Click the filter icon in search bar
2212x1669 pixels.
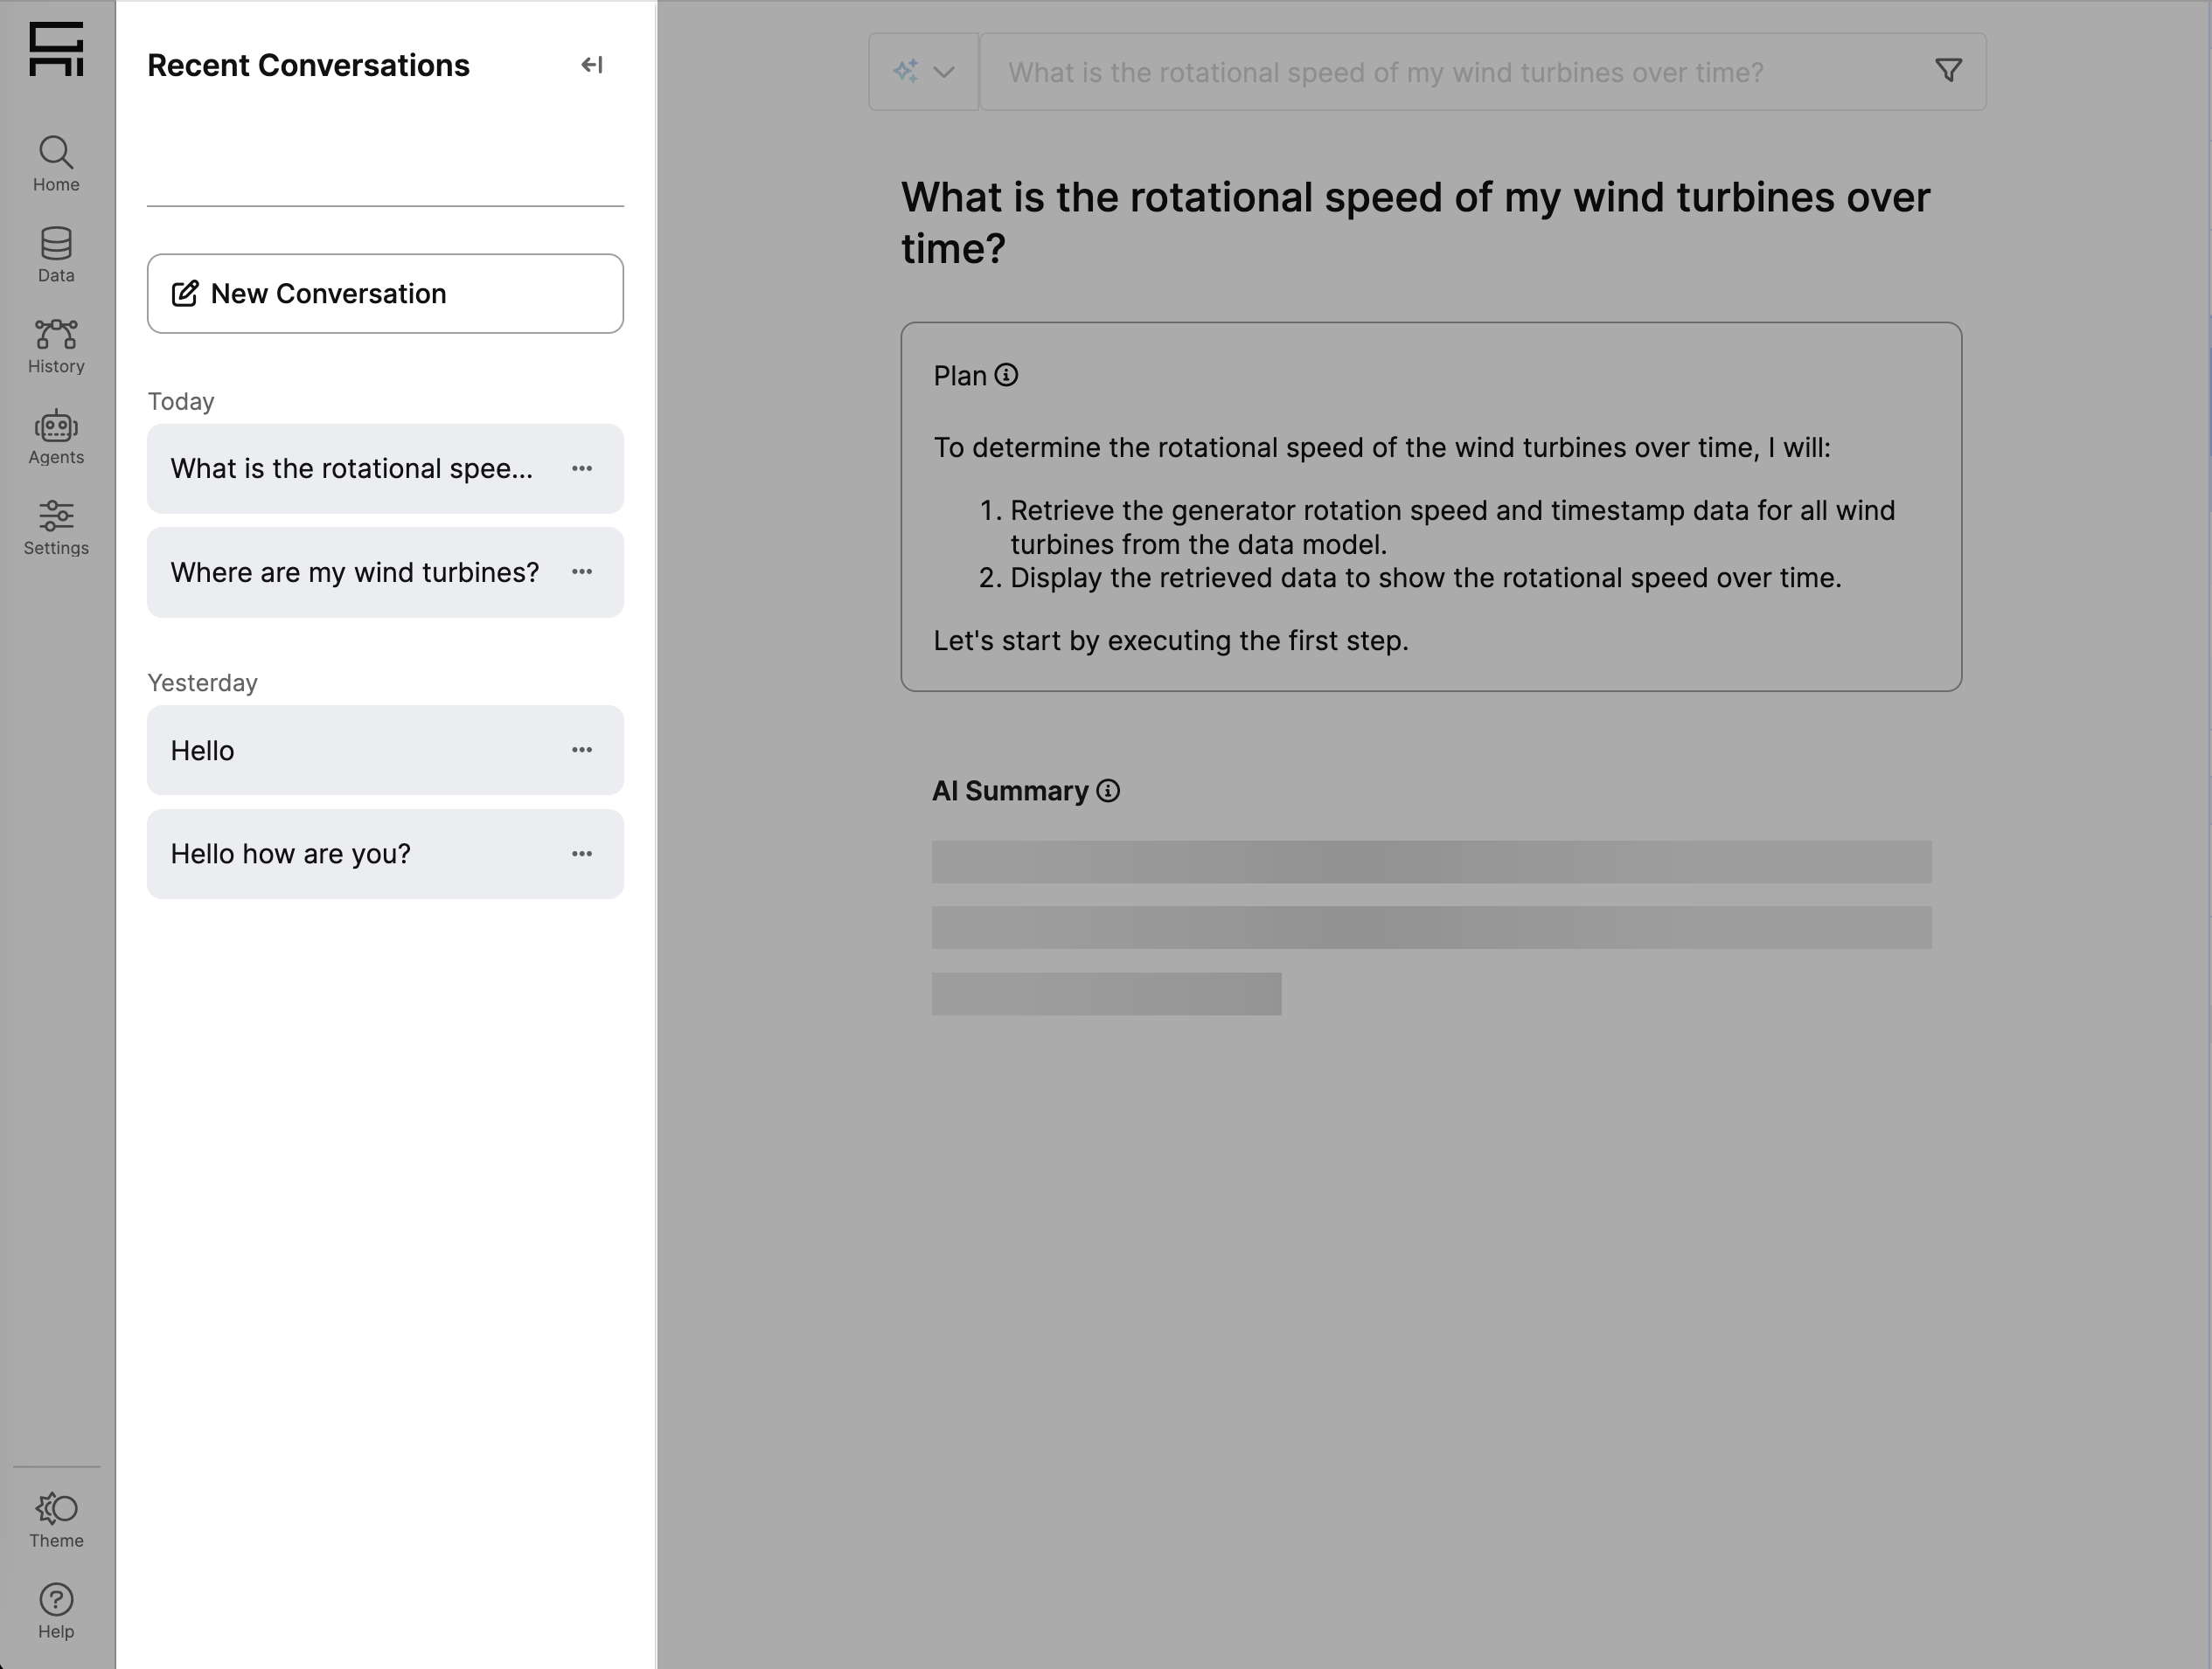click(1947, 71)
